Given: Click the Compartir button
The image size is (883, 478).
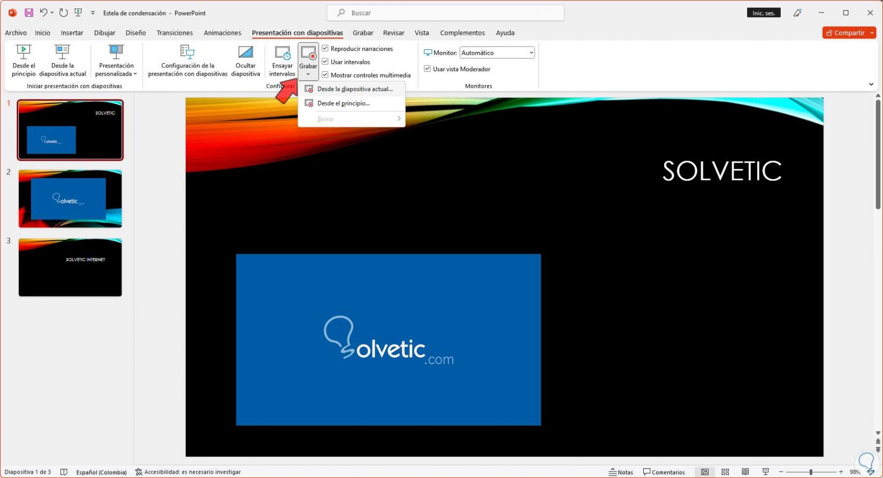Looking at the screenshot, I should pos(844,33).
